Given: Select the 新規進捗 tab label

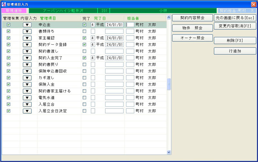Looking at the screenshot, I should 14,11.
